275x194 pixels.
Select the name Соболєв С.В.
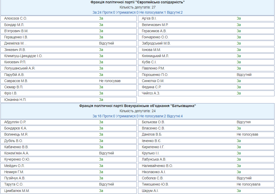153,178
